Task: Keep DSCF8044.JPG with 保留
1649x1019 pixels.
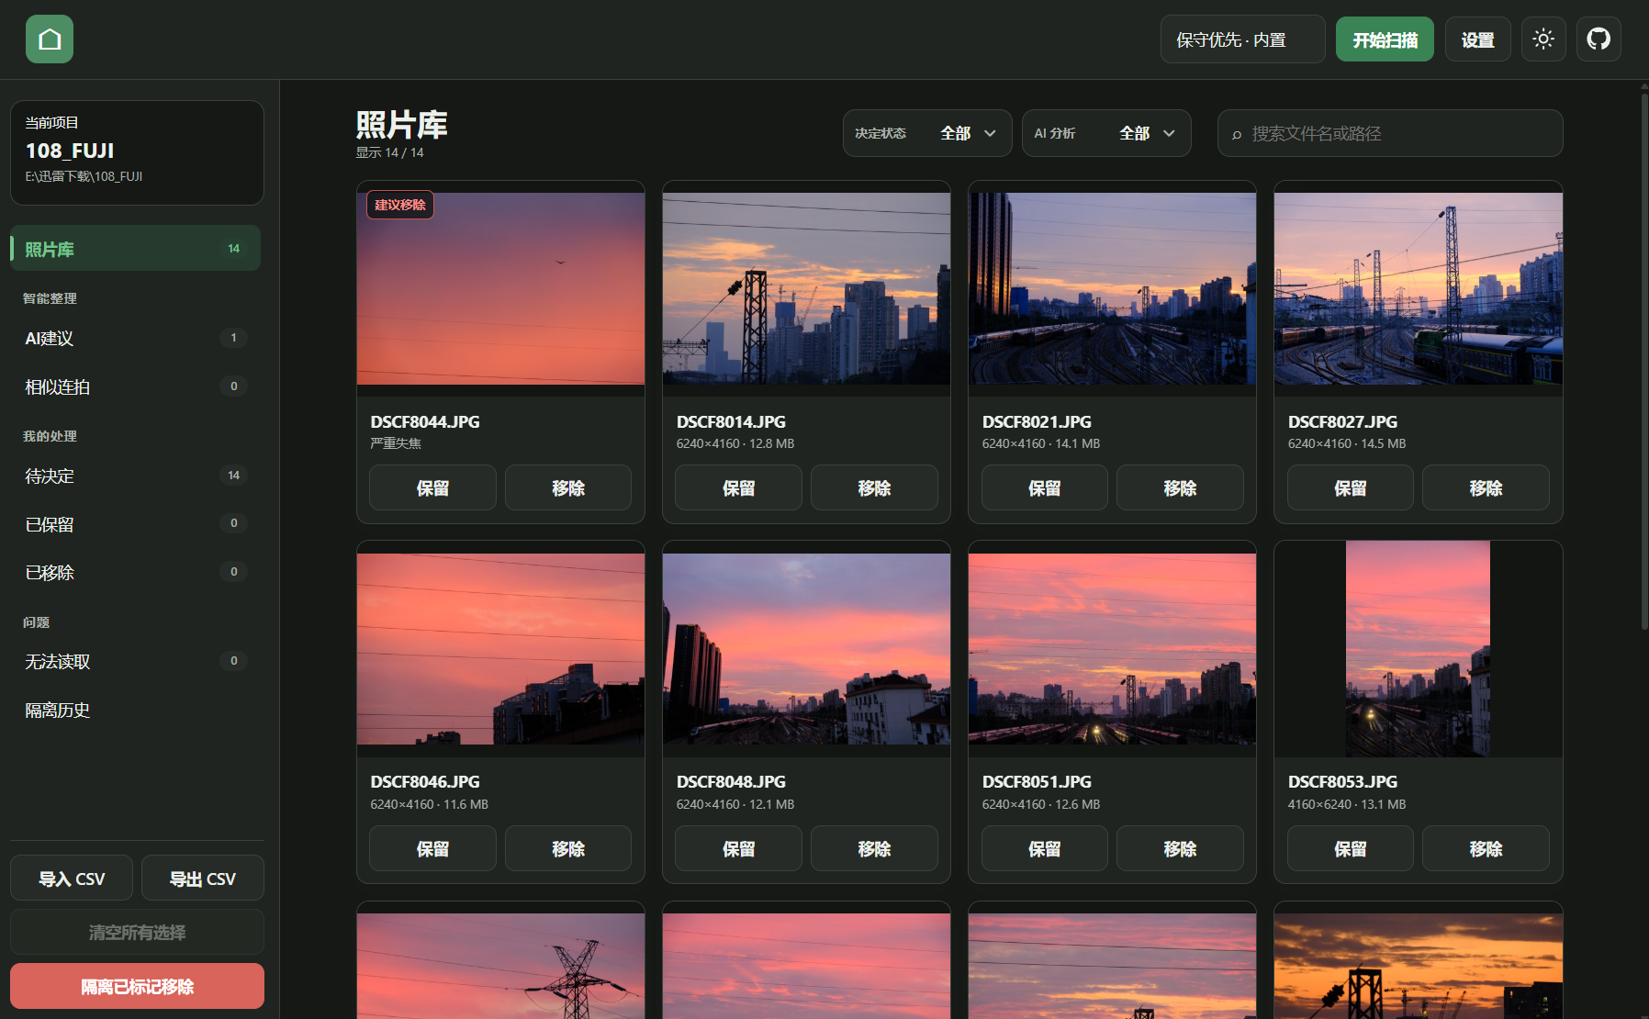Action: coord(432,487)
